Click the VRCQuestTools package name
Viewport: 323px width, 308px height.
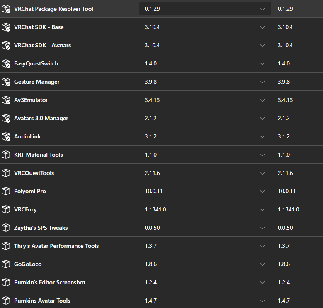[34, 173]
